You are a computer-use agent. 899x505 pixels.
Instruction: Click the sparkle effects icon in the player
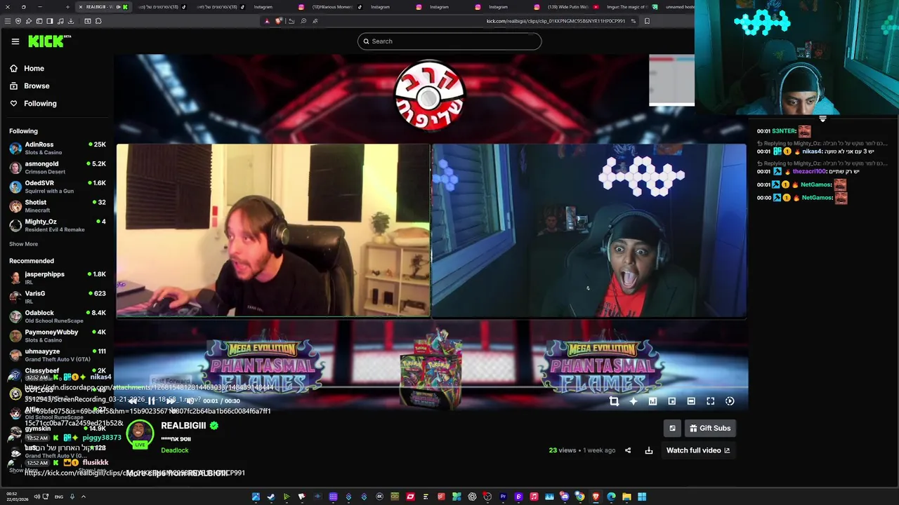[x=633, y=401]
